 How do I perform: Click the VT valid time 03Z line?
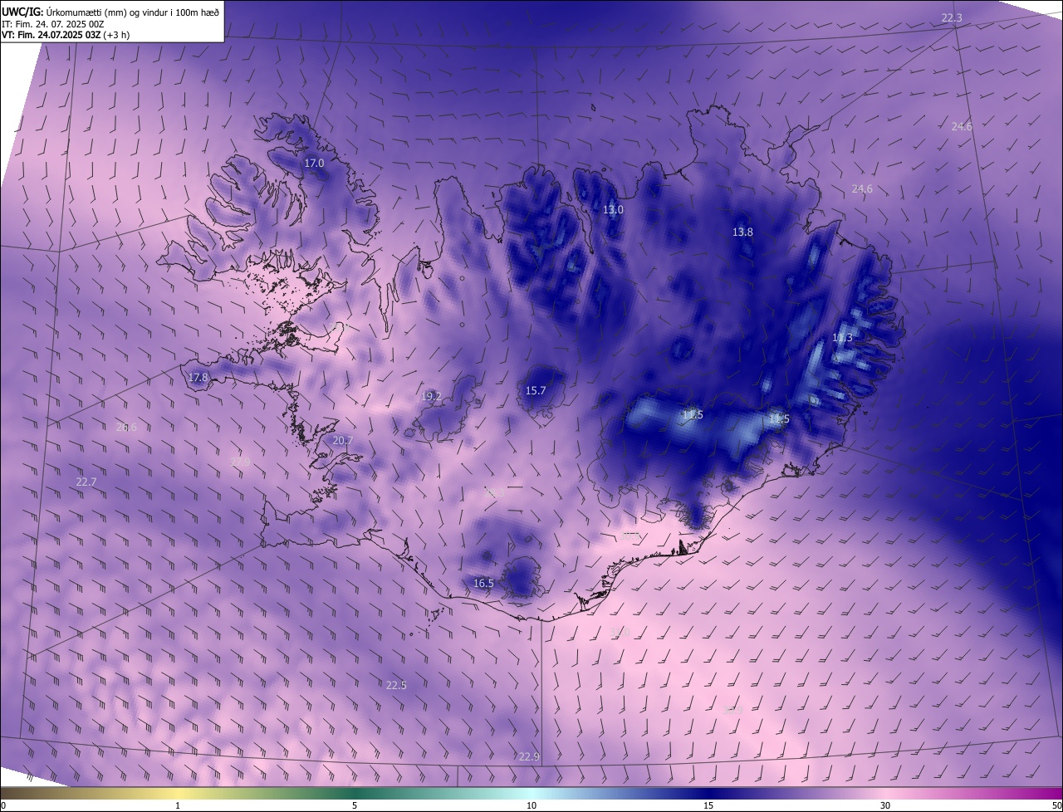65,35
